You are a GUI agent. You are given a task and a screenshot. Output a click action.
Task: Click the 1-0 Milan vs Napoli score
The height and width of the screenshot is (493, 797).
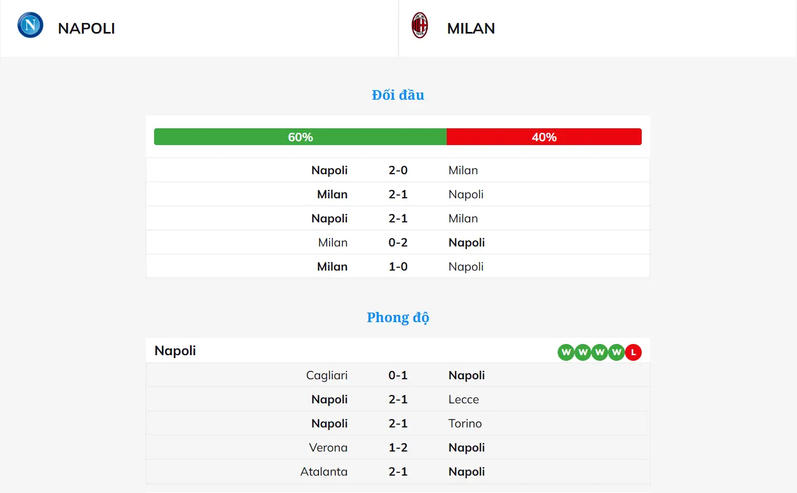tap(398, 267)
